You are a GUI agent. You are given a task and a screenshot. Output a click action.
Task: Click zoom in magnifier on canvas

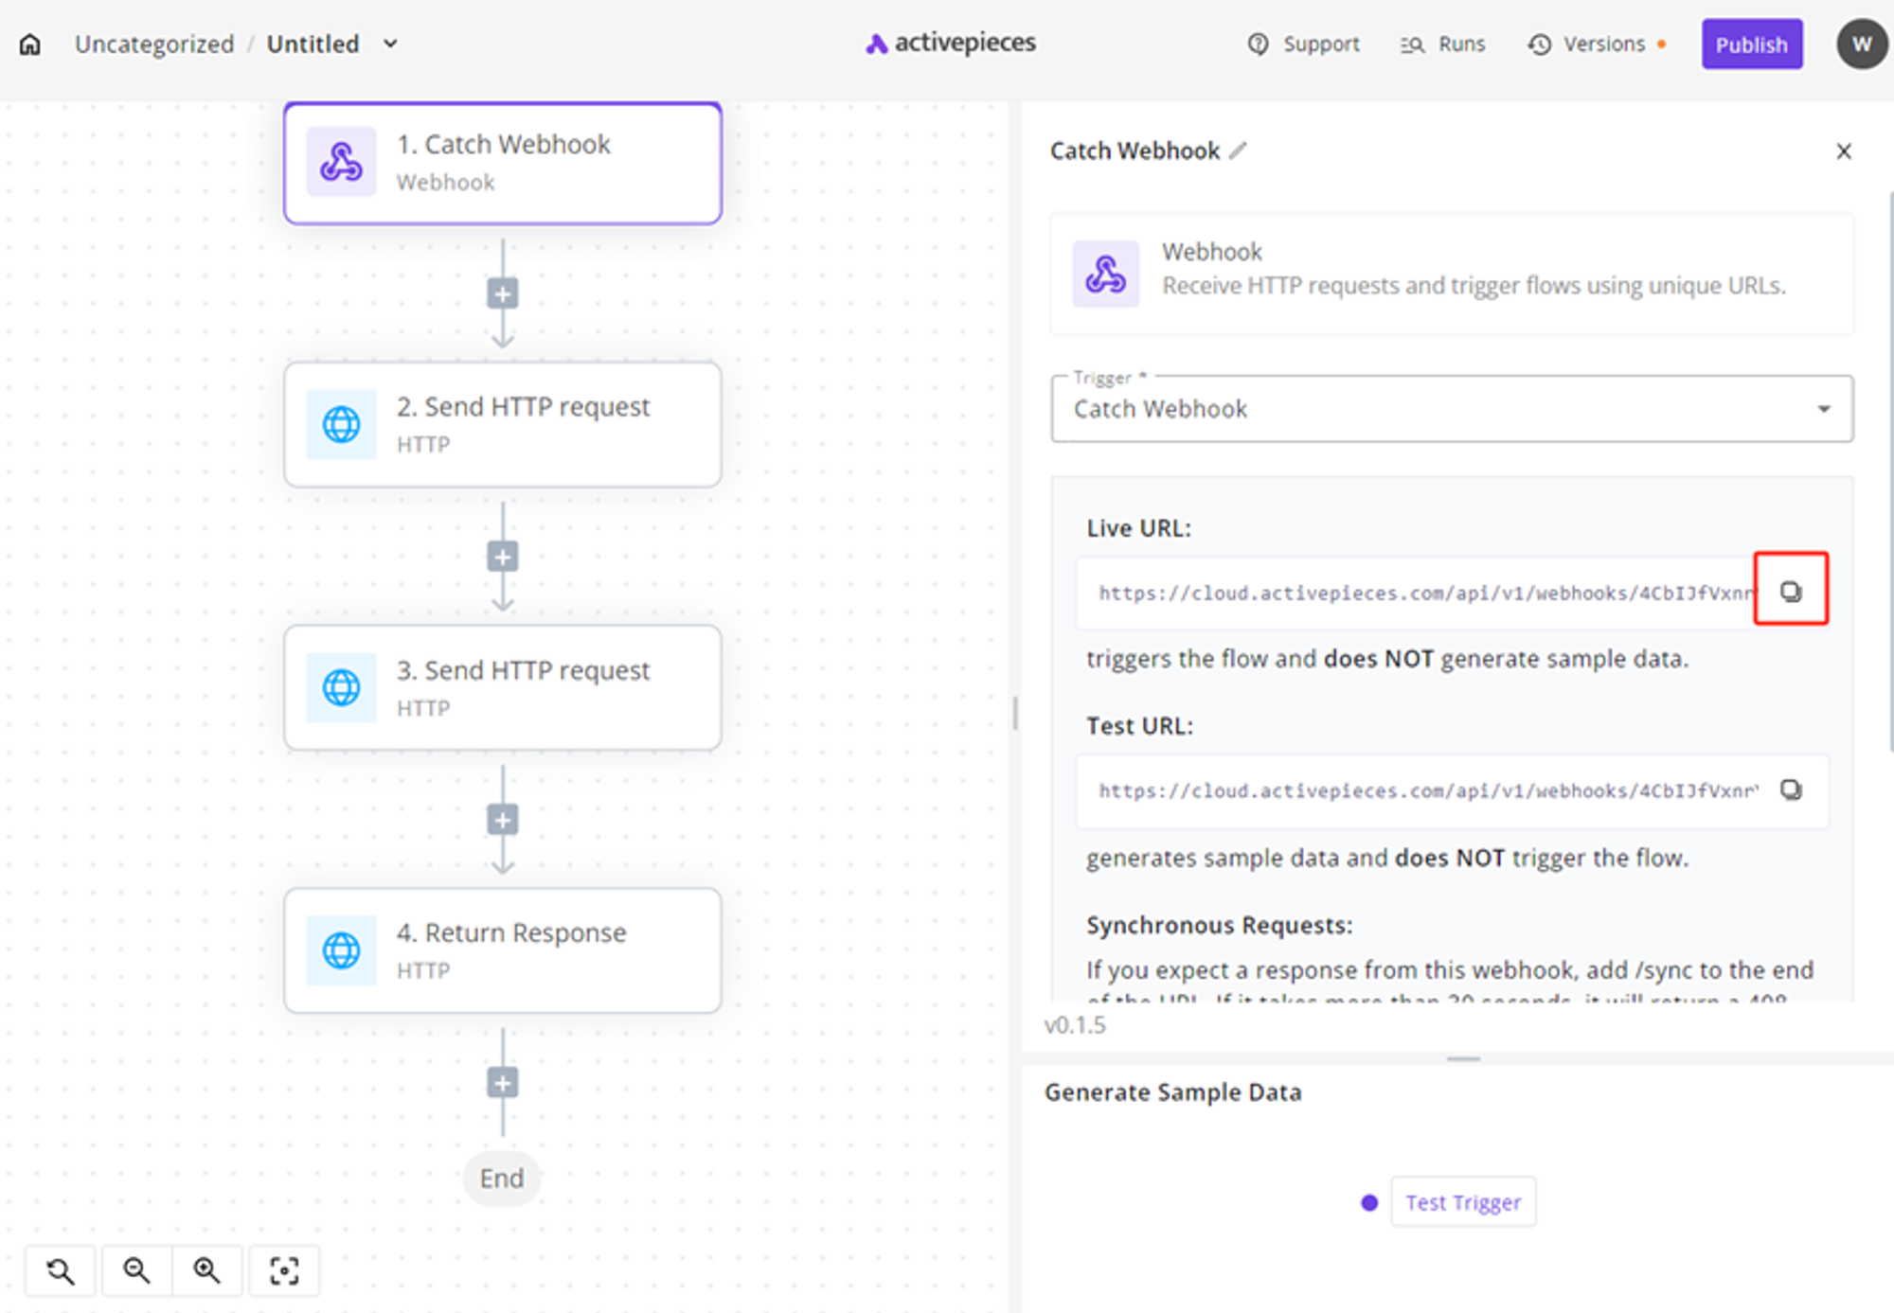click(206, 1270)
